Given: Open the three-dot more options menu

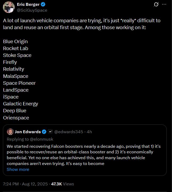Looking at the screenshot, I should (x=164, y=5).
